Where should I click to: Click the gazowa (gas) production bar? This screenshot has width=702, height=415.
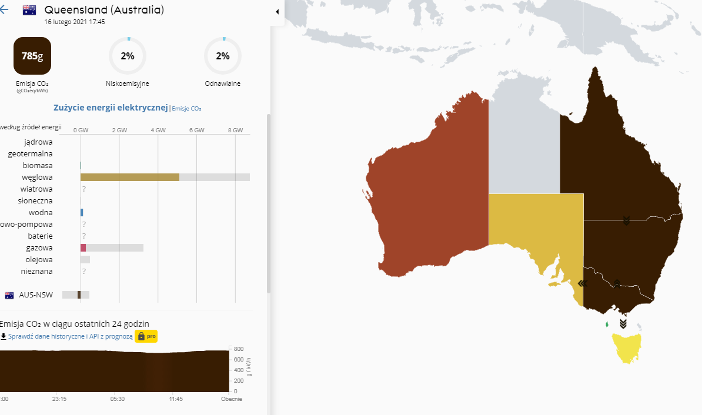pyautogui.click(x=83, y=247)
